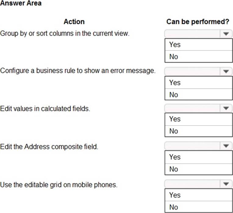Screen dimensions: 233x213
Task: Open dropdown for editable grid on mobile phones
Action: [226, 184]
